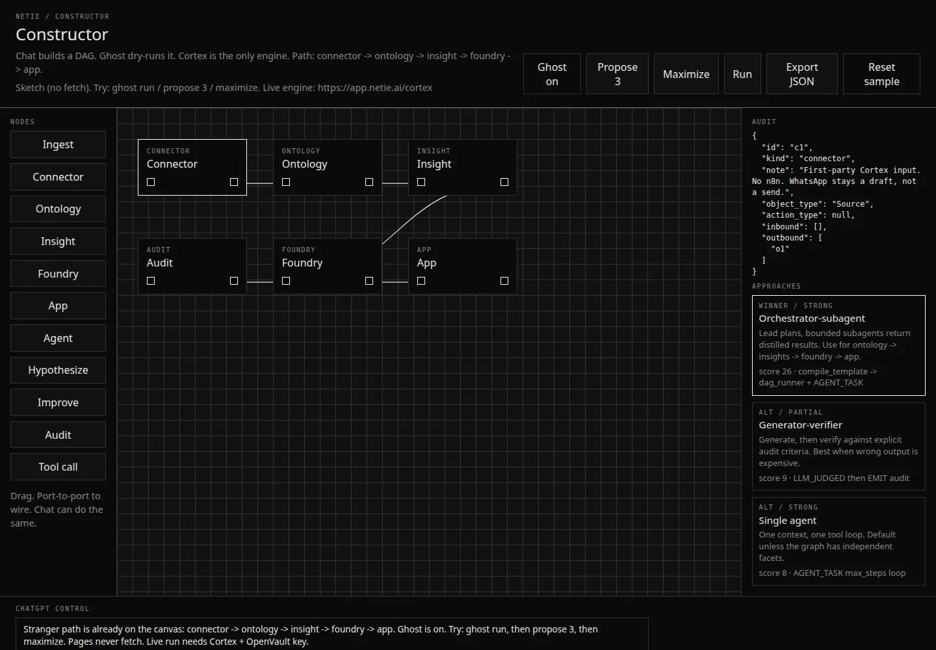The height and width of the screenshot is (650, 936).
Task: Click the ChatGPT control message box
Action: click(332, 634)
